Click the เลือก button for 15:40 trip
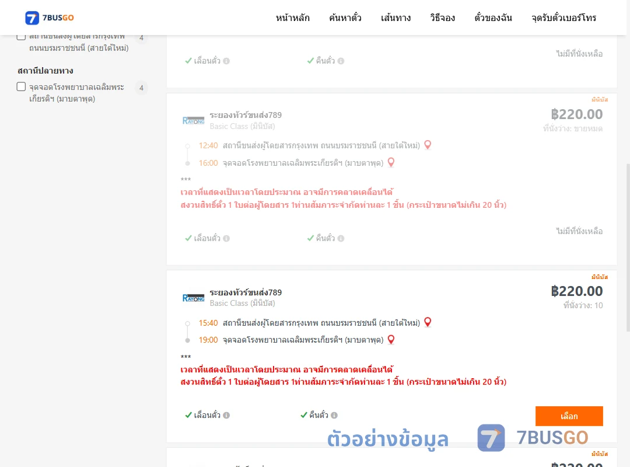 pyautogui.click(x=569, y=416)
